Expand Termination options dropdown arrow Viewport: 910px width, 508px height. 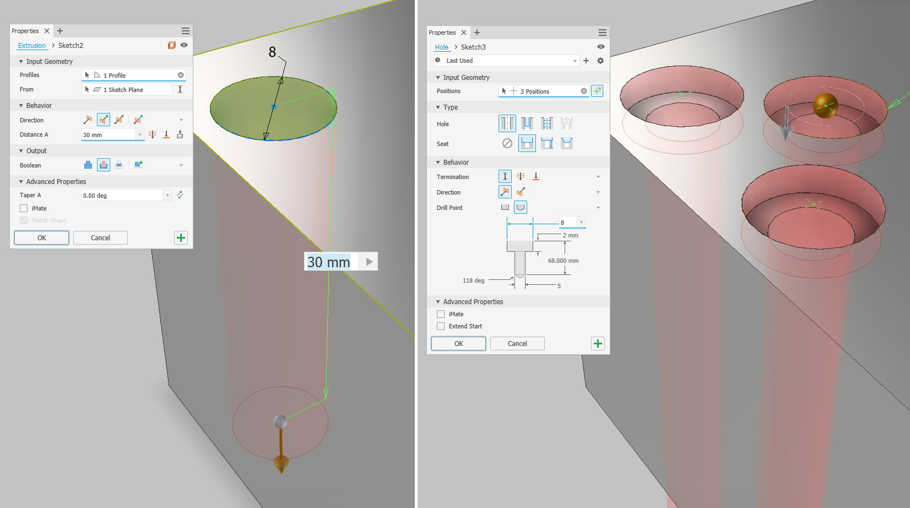point(598,177)
